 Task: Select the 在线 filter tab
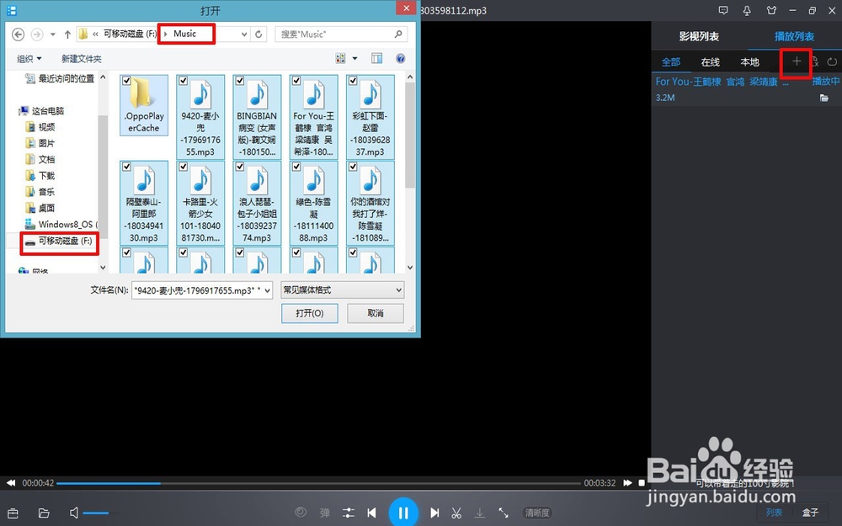pyautogui.click(x=710, y=61)
